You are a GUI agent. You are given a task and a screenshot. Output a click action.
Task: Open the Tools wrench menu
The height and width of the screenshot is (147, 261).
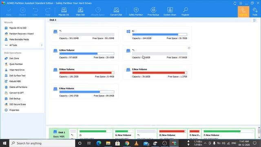(255, 11)
